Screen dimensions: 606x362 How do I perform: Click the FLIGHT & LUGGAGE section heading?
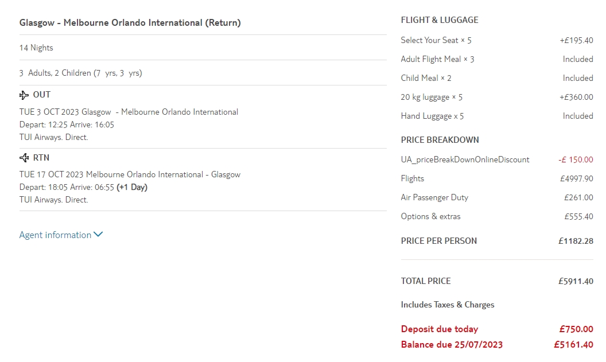pos(440,20)
